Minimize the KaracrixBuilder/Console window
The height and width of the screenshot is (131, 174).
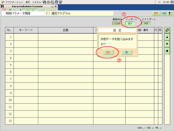[x=52, y=6]
